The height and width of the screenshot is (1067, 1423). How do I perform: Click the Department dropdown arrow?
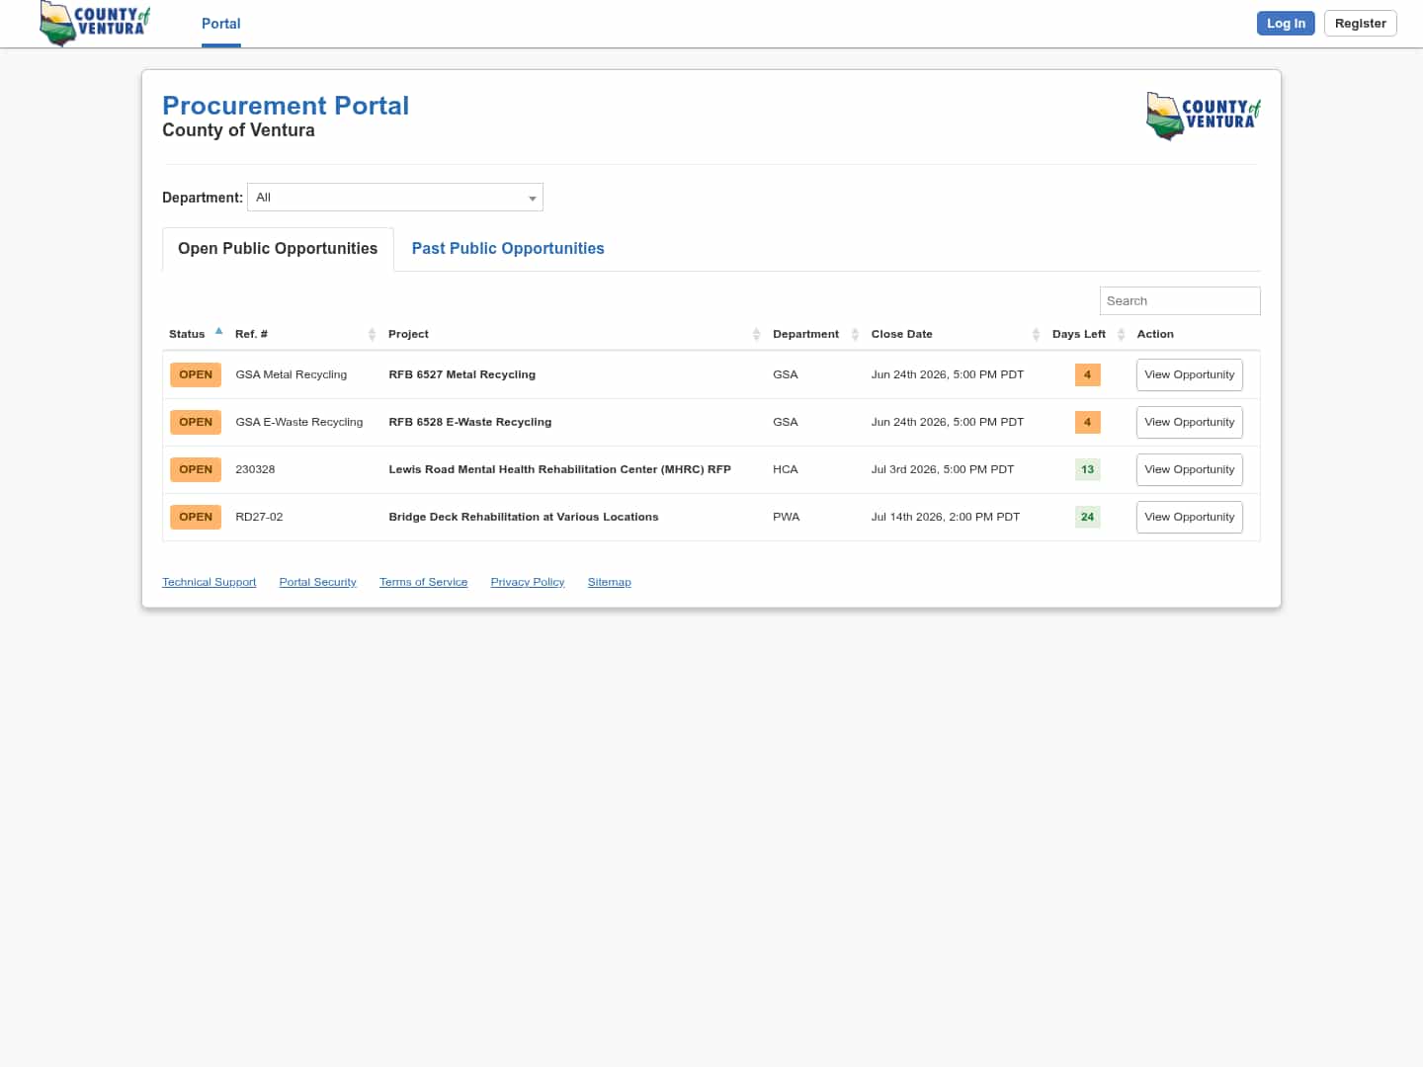pyautogui.click(x=532, y=199)
